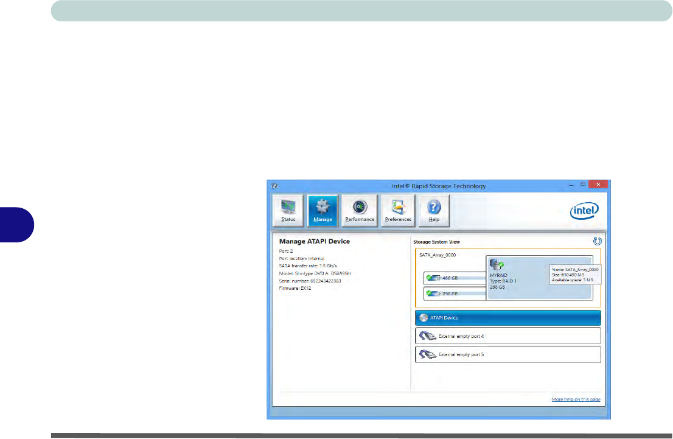The image size is (673, 439).
Task: Select the MYRAID volume icon
Action: [497, 265]
